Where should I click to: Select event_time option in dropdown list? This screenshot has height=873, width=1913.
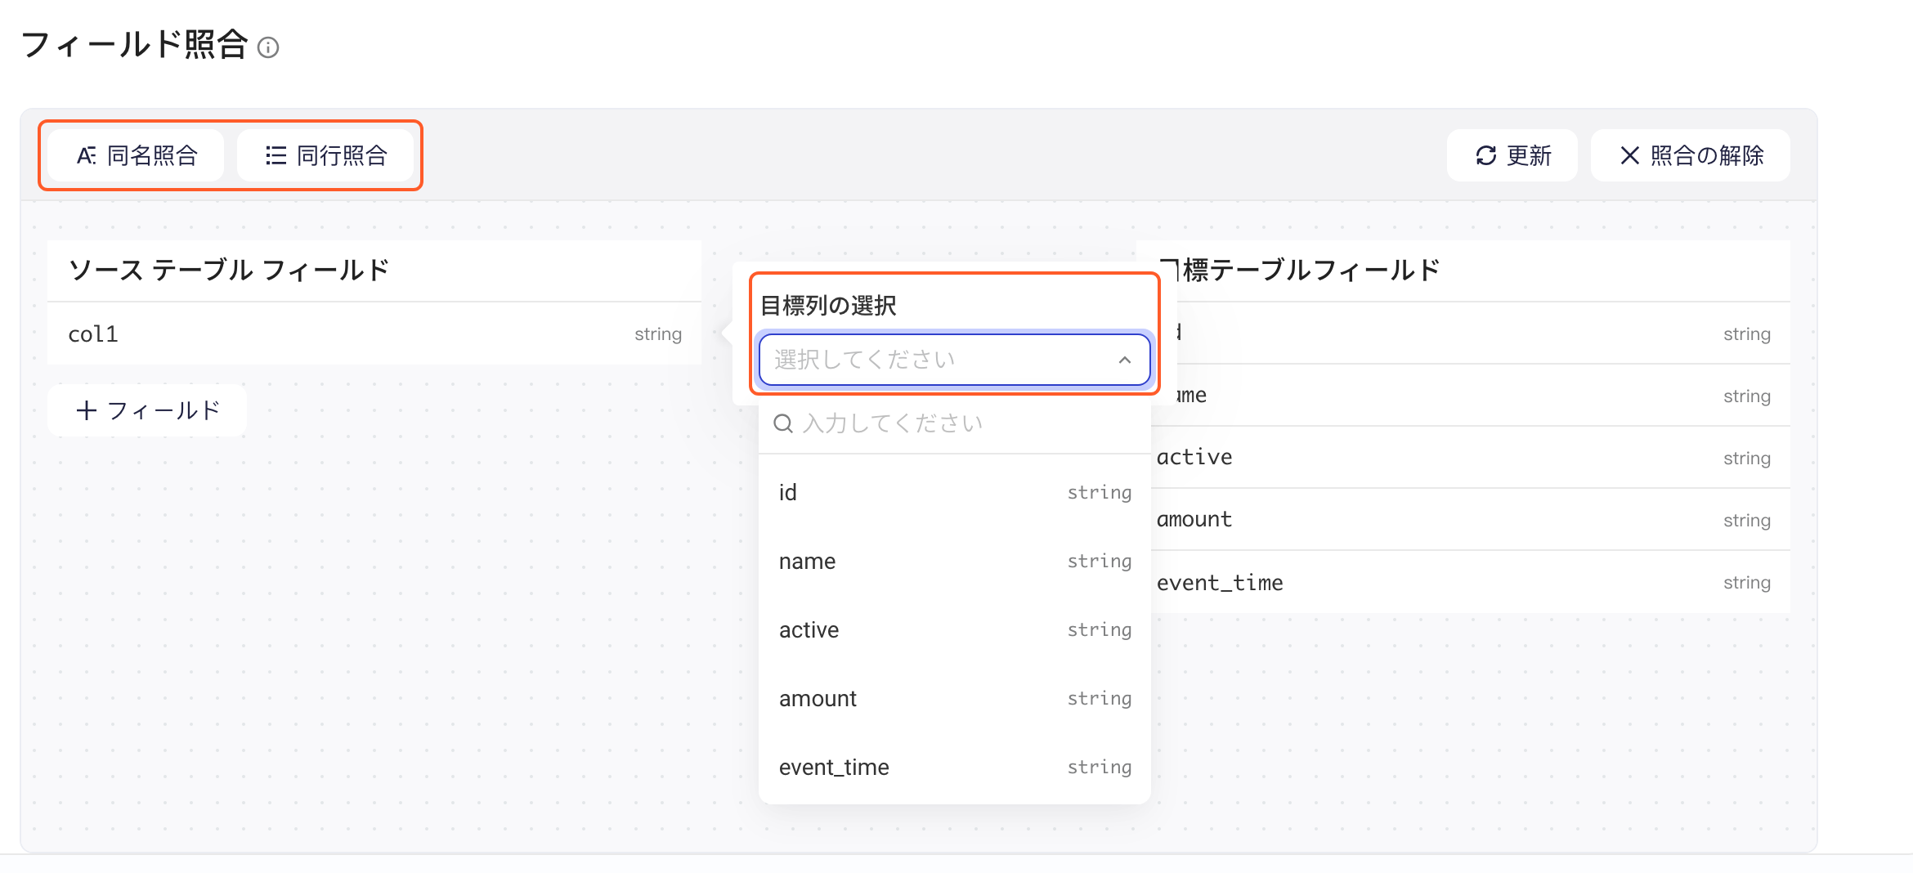pyautogui.click(x=954, y=768)
